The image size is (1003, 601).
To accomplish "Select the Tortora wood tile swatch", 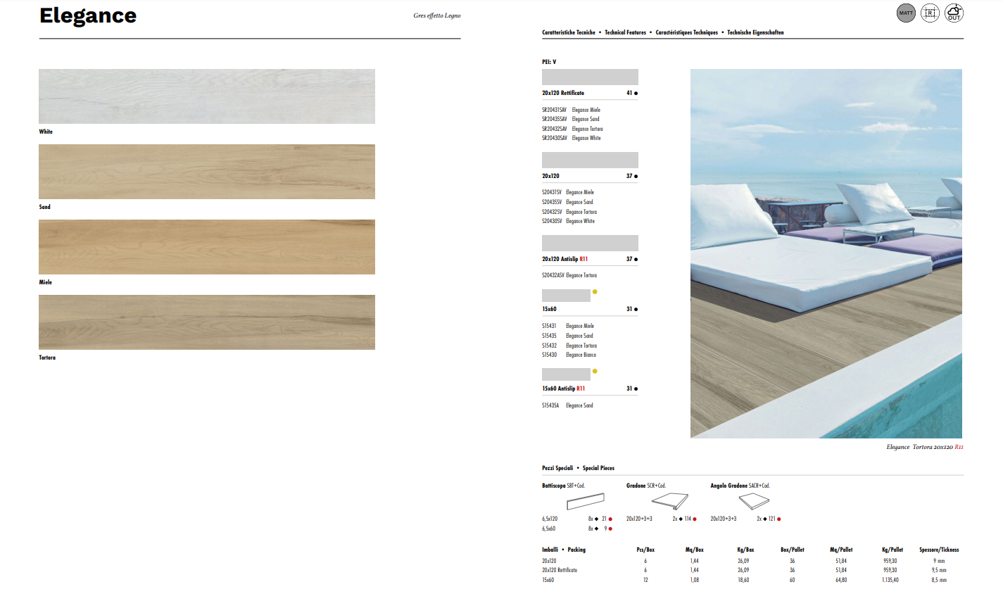I will click(206, 322).
